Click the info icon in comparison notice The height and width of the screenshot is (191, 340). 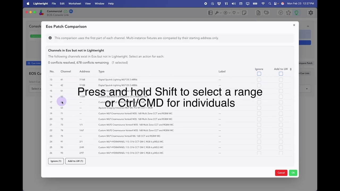pos(50,38)
